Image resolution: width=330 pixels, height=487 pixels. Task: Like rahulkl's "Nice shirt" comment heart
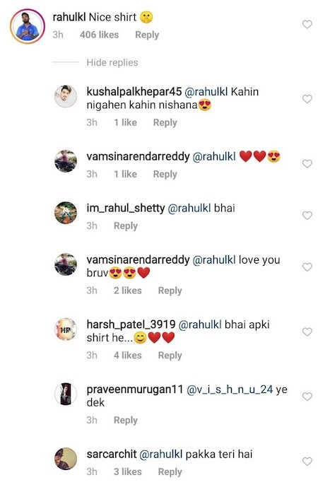(307, 24)
